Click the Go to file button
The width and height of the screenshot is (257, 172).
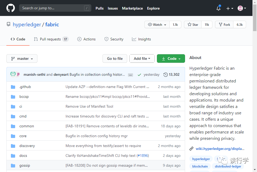(115, 58)
